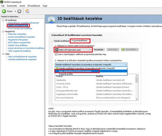The width and height of the screenshot is (162, 136).
Task: Open the Asztal menu
Action: point(22,6)
